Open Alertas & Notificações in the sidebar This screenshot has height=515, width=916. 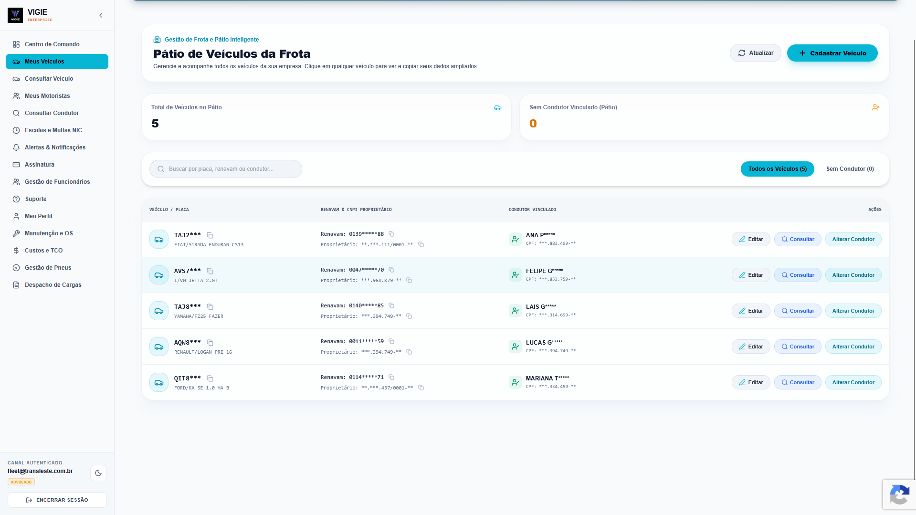click(x=57, y=147)
